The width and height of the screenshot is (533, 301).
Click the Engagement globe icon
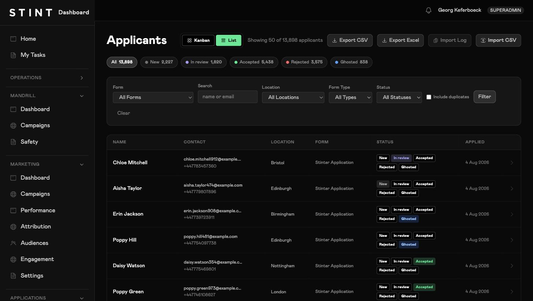(13, 259)
